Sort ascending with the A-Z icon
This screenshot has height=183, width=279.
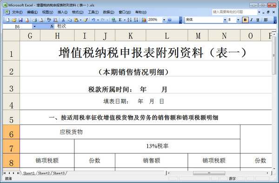[129, 20]
